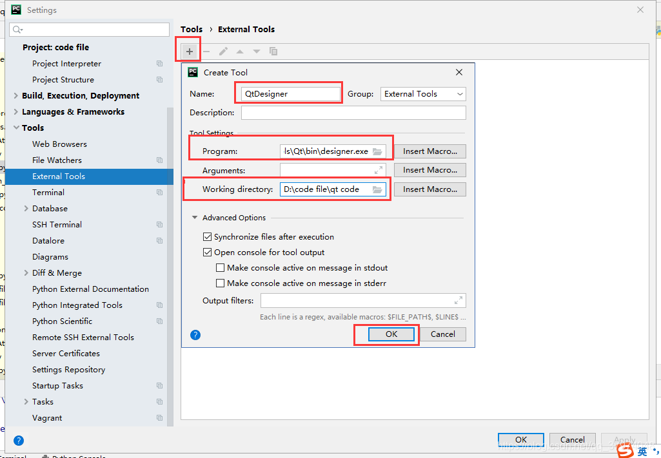Open help in Create Tool dialog
Viewport: 661px width, 458px height.
[195, 335]
